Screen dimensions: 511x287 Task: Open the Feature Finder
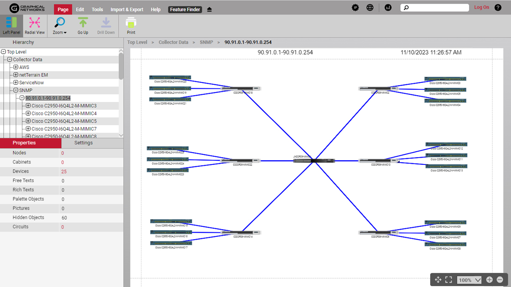click(x=185, y=9)
